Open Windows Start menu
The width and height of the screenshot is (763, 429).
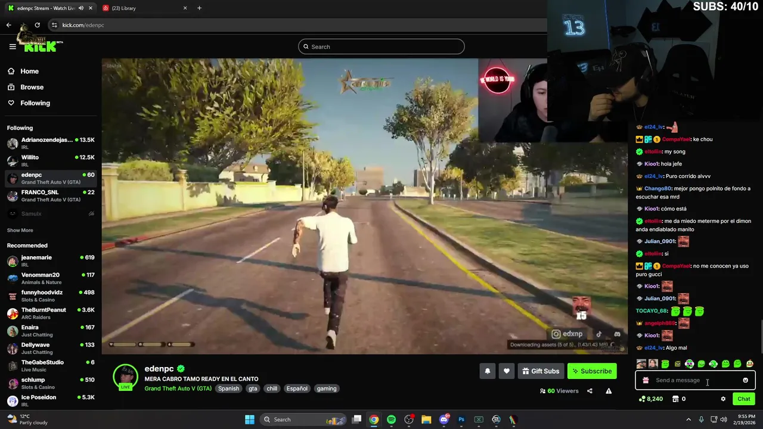(250, 419)
